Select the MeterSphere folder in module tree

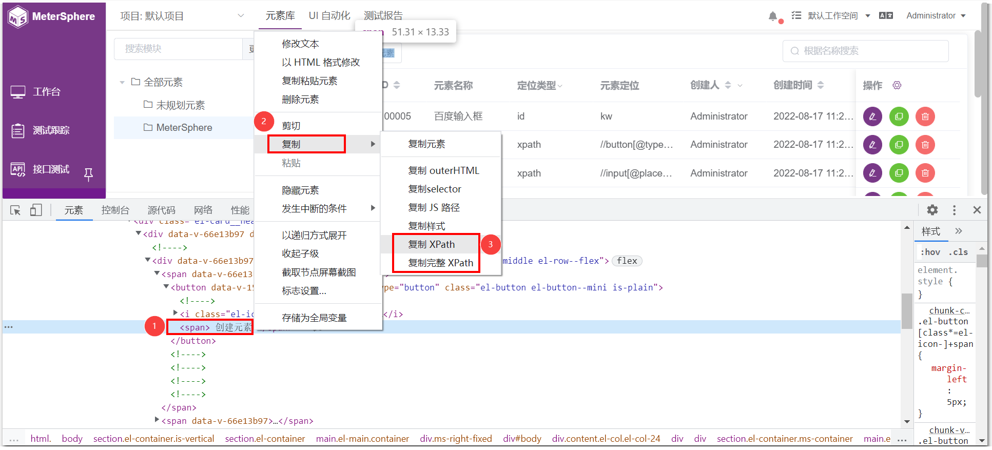tap(184, 128)
